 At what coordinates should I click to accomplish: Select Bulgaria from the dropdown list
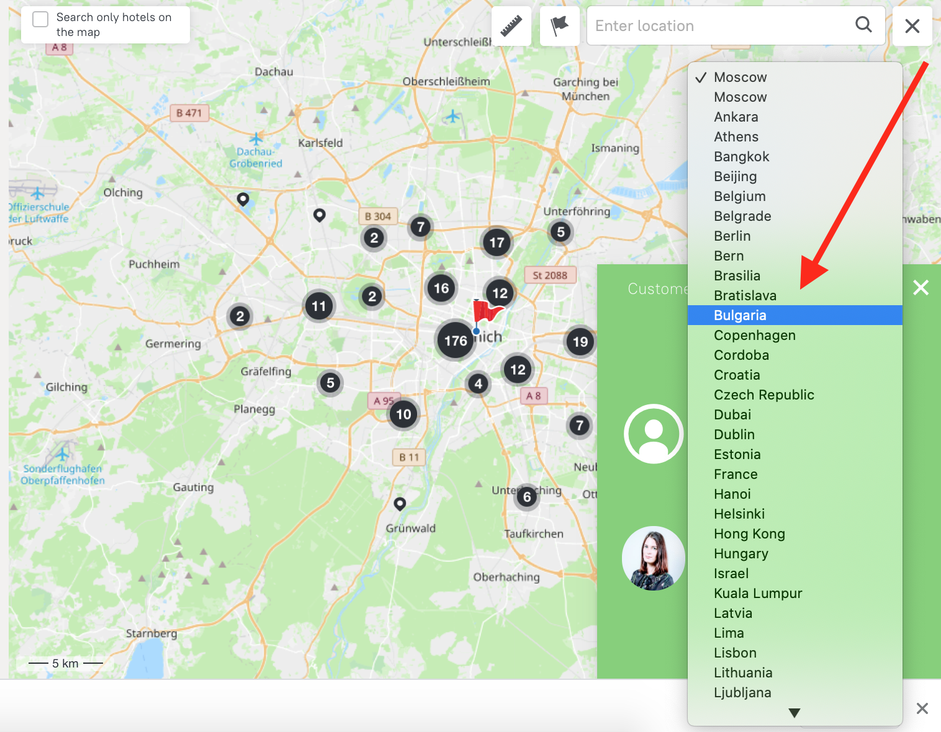click(740, 315)
